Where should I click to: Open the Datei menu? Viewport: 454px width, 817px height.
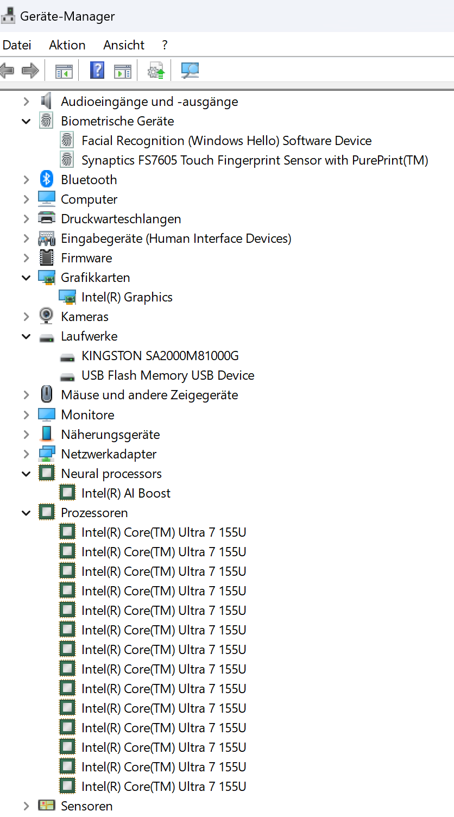point(17,45)
